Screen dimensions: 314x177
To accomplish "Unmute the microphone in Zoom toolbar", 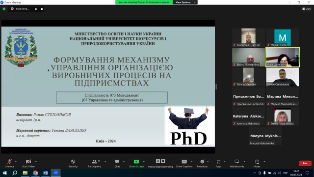I will click(9, 163).
